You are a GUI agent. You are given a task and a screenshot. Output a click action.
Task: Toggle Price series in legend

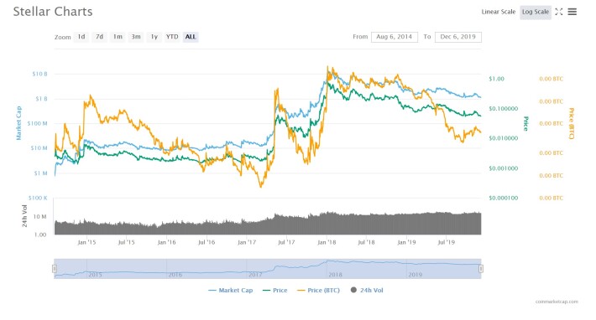click(x=274, y=291)
